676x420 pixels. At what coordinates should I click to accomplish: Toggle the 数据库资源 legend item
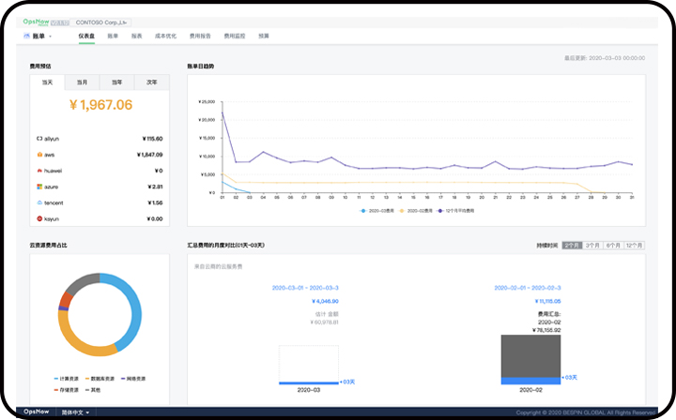(100, 379)
